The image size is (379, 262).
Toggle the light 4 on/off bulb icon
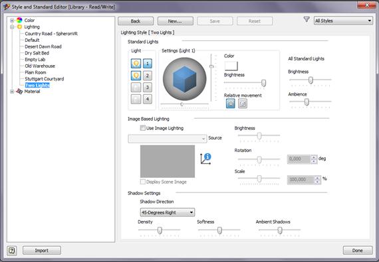(136, 99)
